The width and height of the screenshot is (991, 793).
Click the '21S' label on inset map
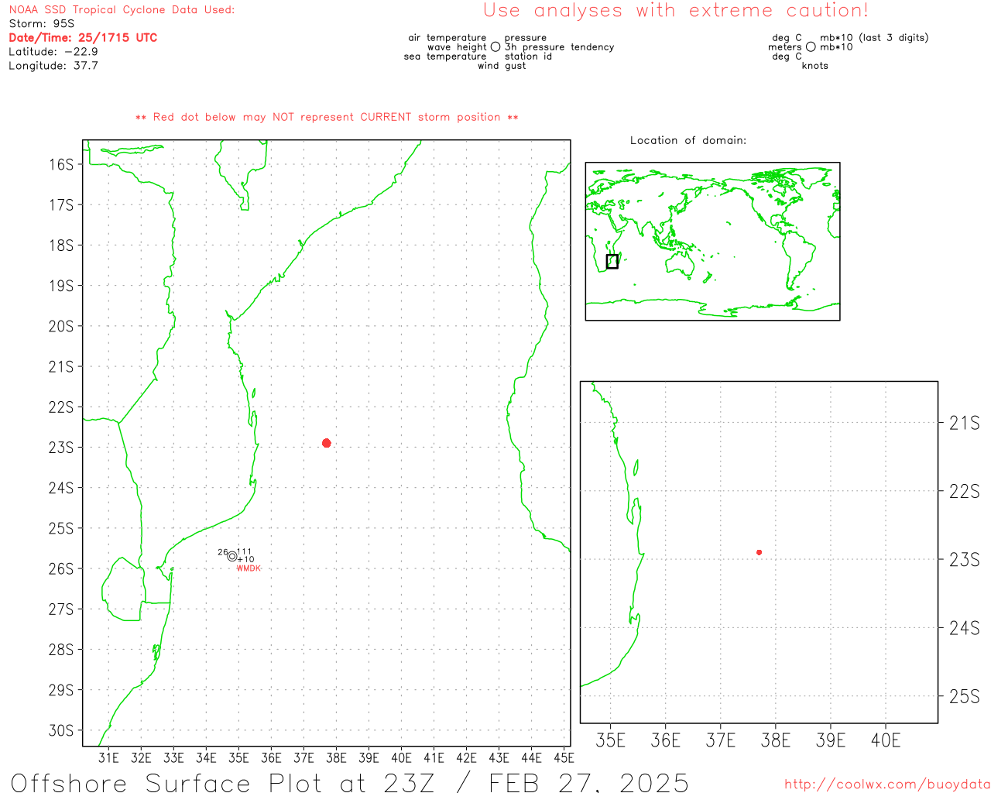pos(965,423)
